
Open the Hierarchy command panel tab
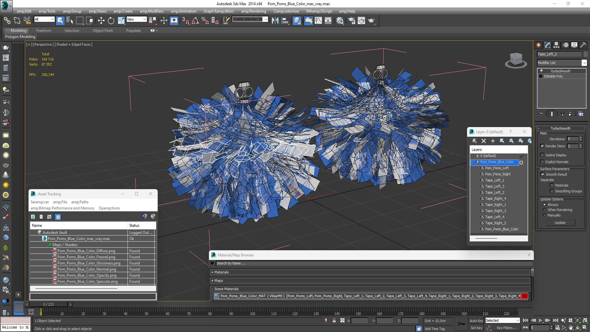(x=556, y=45)
